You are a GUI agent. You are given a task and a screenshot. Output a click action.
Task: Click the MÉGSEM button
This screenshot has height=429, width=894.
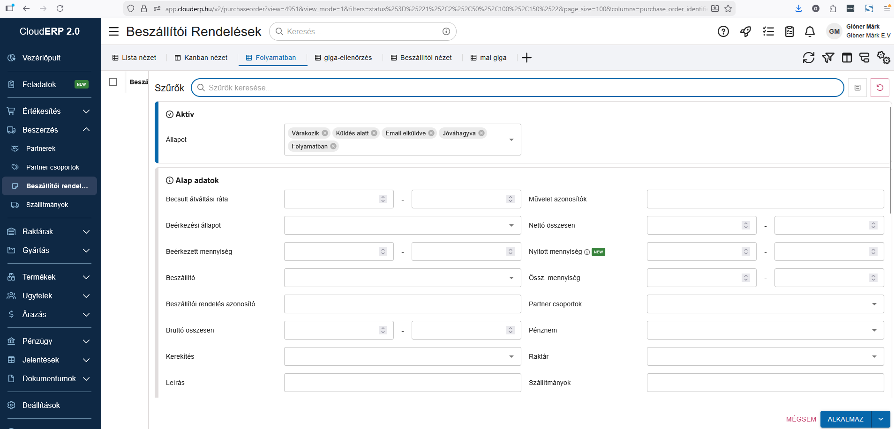click(801, 419)
